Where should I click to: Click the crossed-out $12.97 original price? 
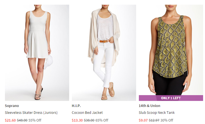pos(154,120)
